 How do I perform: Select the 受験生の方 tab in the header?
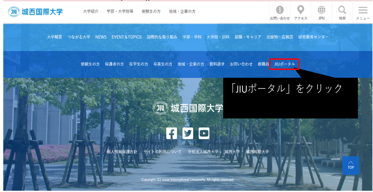point(151,11)
